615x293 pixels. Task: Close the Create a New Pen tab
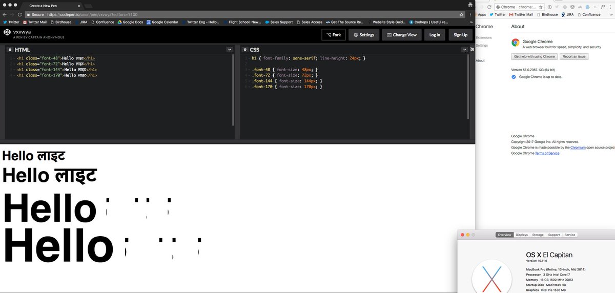pyautogui.click(x=78, y=6)
